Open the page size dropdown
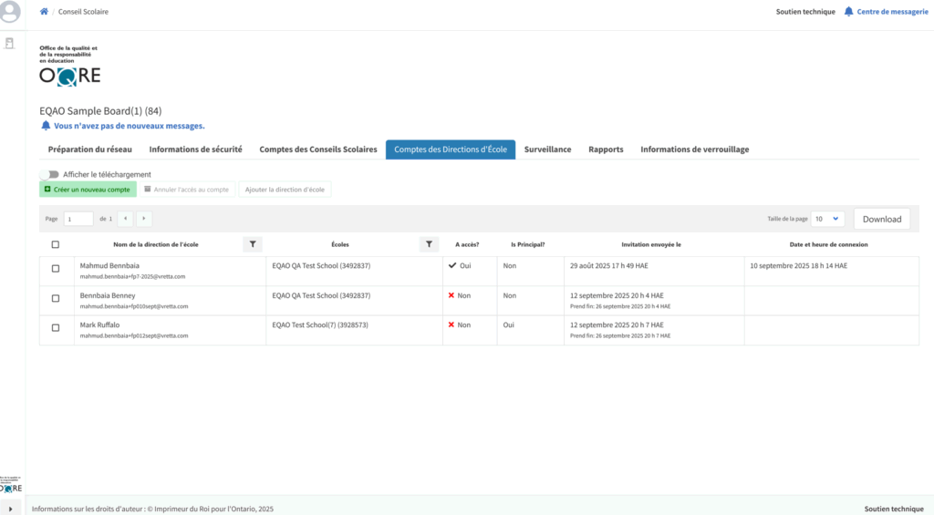 coord(828,219)
